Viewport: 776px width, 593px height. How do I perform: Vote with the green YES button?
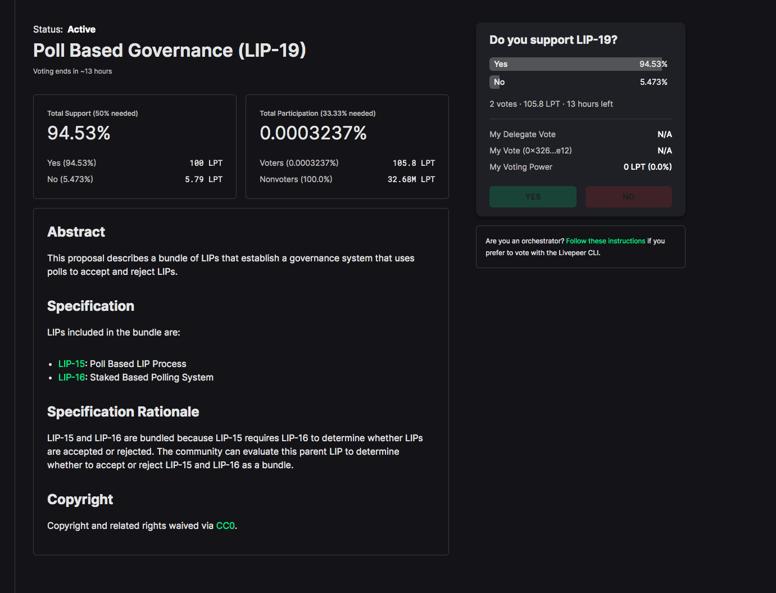coord(533,197)
